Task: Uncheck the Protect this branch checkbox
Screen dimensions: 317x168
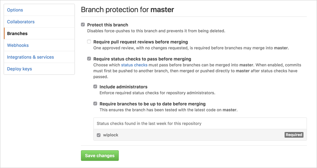Action: tap(83, 25)
